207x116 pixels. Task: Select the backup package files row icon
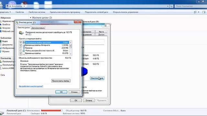[24, 51]
